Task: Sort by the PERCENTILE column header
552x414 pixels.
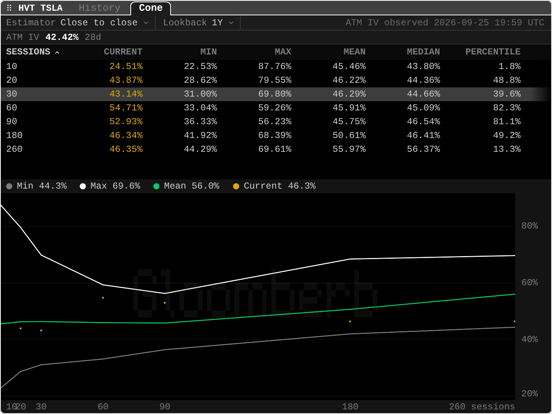Action: click(x=493, y=52)
